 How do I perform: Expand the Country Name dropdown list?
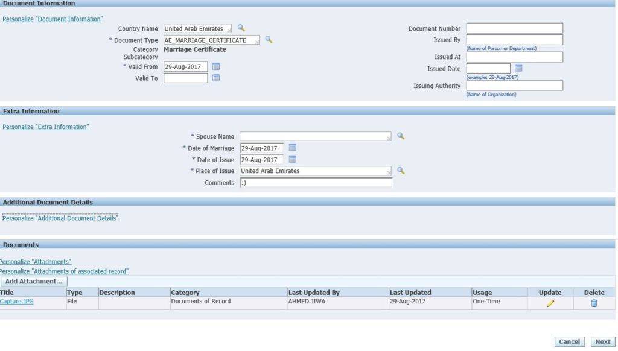click(x=230, y=28)
